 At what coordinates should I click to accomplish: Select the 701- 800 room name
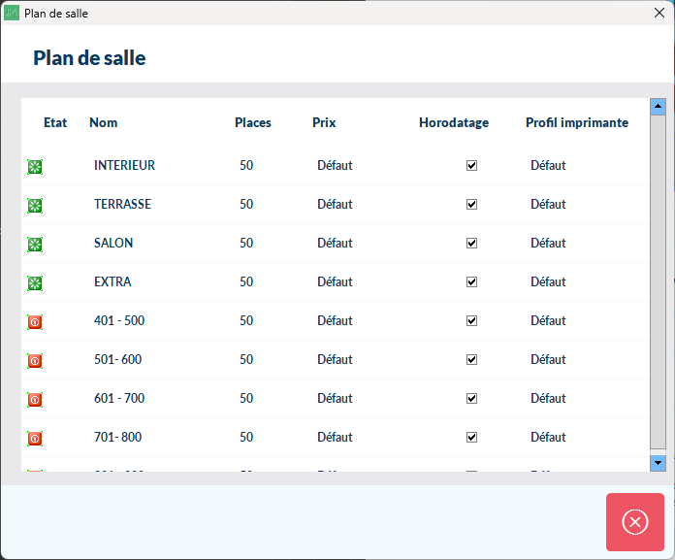tap(118, 437)
